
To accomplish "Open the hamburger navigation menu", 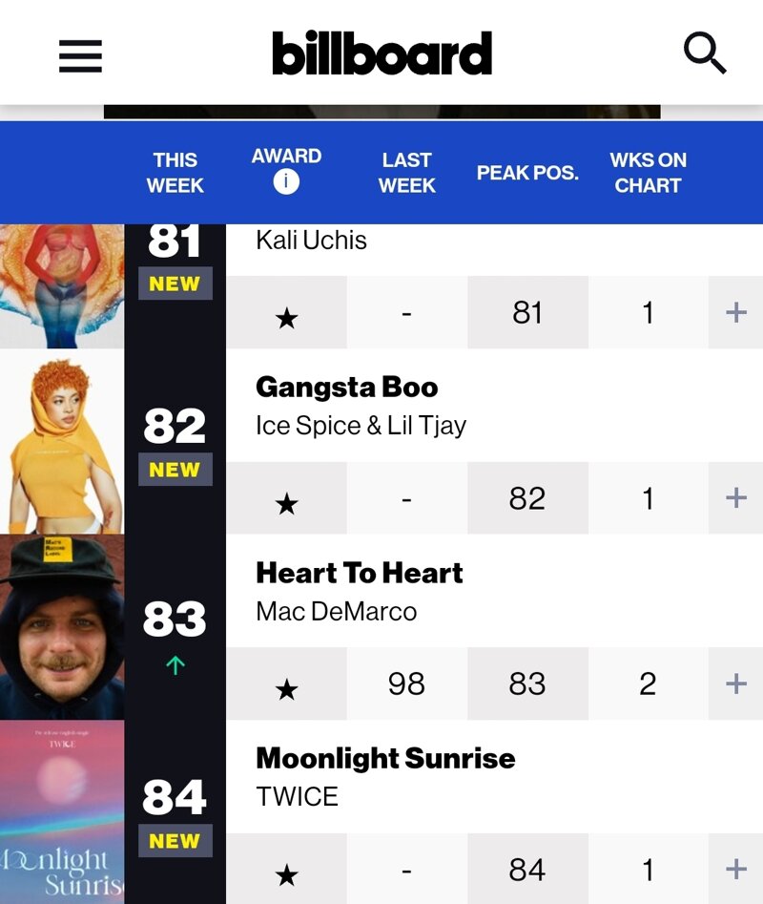I will coord(81,56).
